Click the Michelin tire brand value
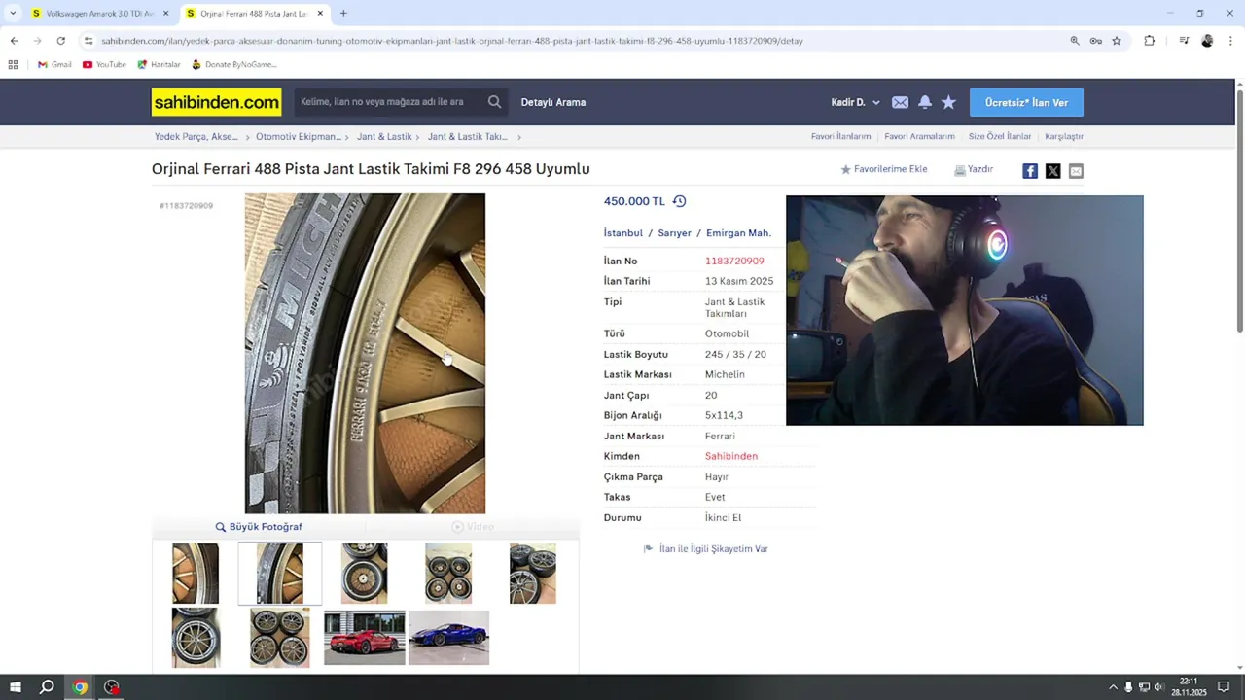The height and width of the screenshot is (700, 1245). pos(725,374)
